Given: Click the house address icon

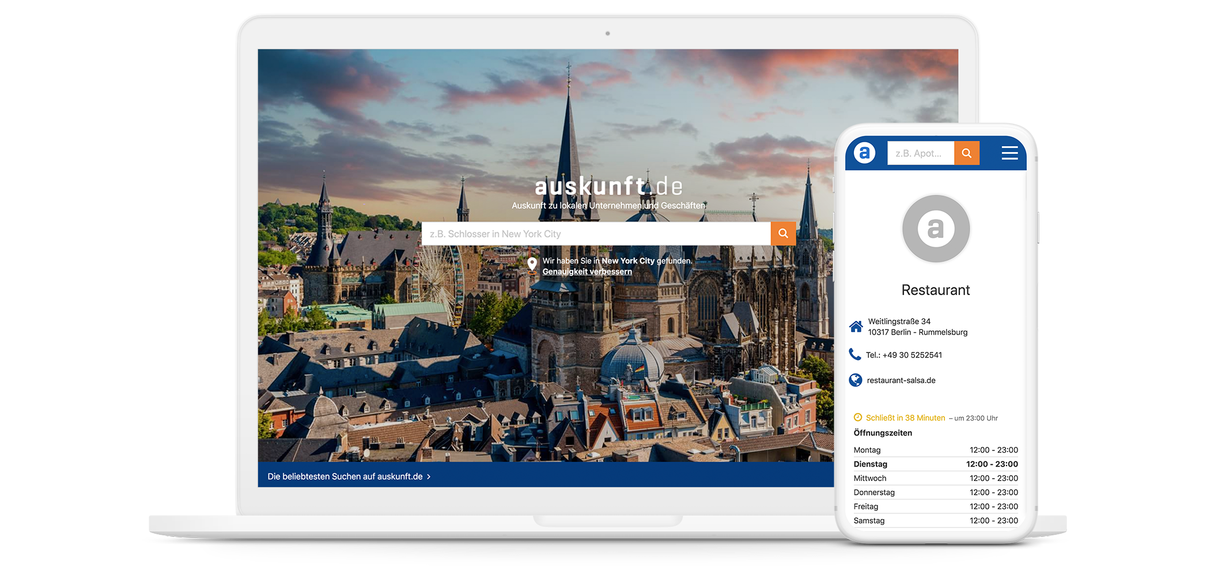Looking at the screenshot, I should click(856, 327).
